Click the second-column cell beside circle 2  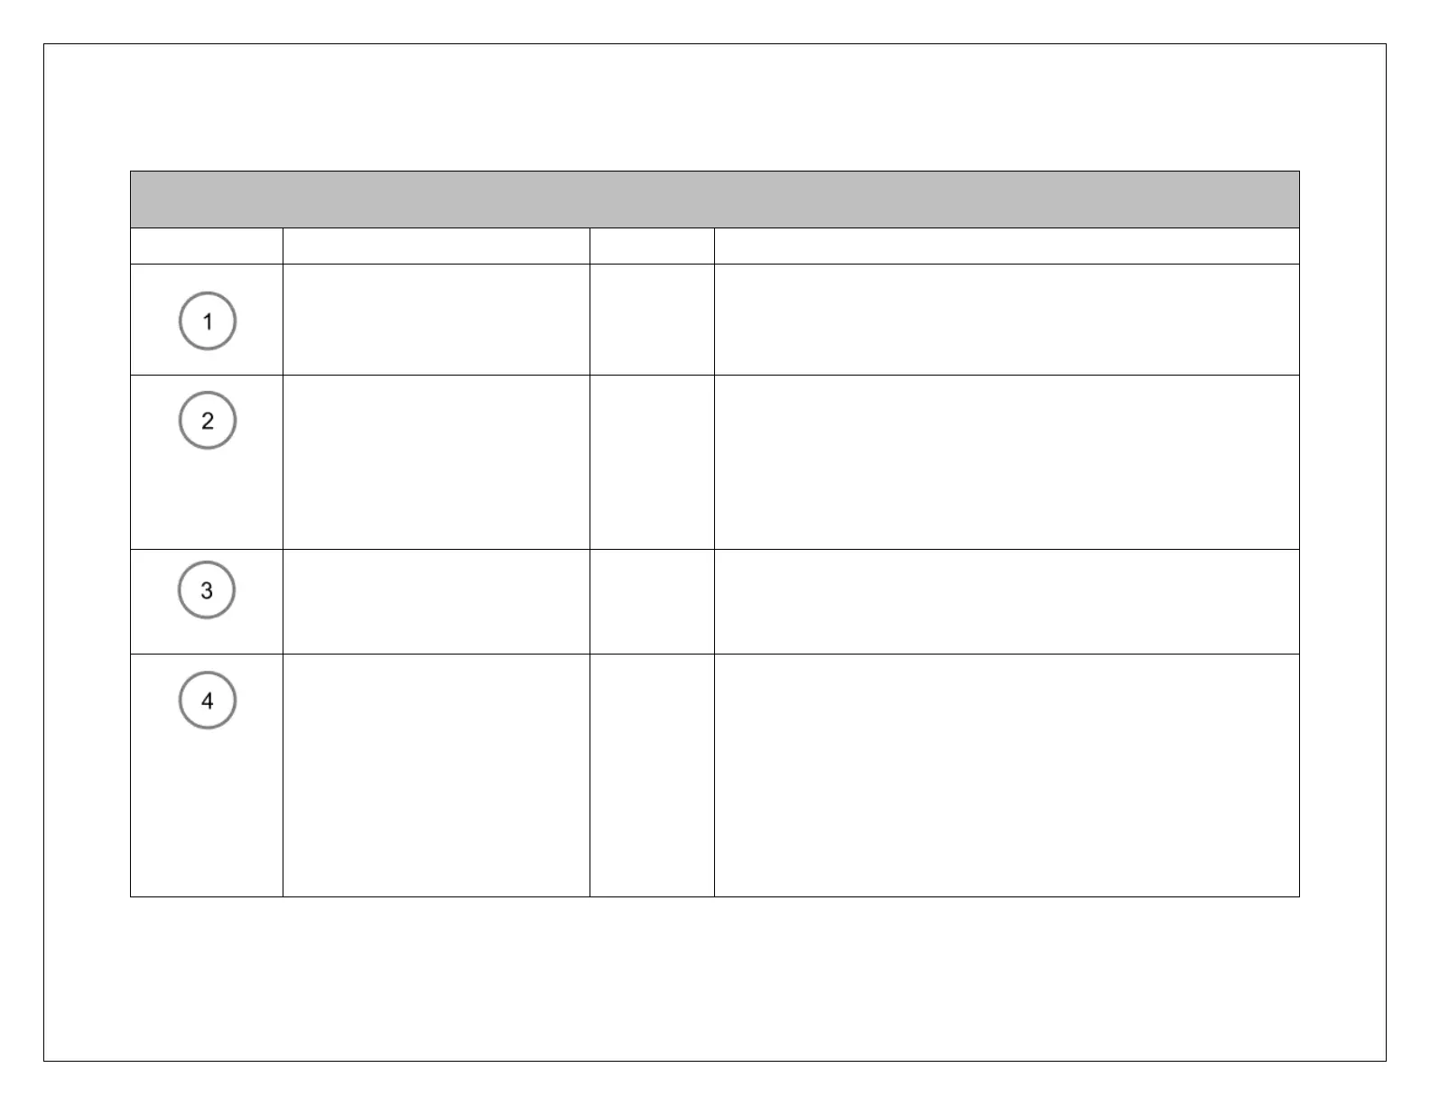[x=436, y=462]
